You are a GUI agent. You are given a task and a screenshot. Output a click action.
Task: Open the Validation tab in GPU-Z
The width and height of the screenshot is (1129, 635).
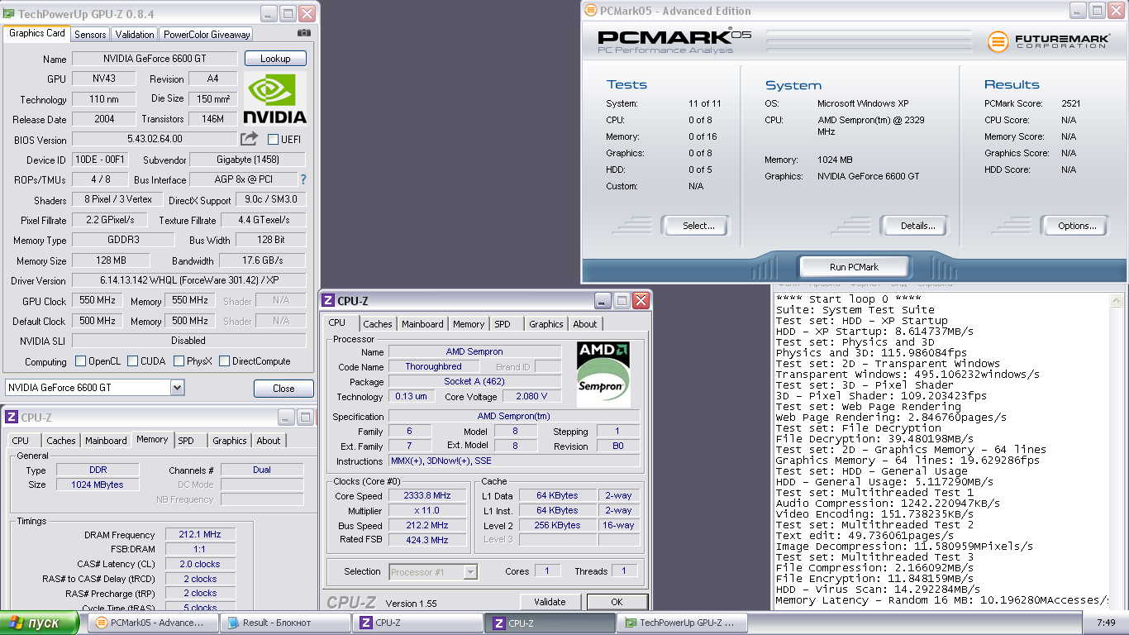click(135, 35)
